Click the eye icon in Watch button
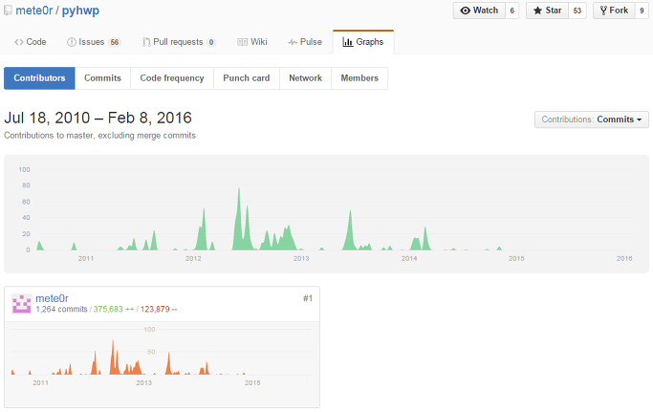This screenshot has height=412, width=653. (x=466, y=11)
